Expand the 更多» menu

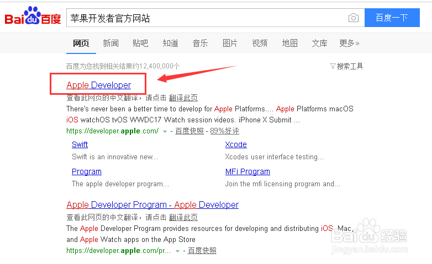click(349, 43)
